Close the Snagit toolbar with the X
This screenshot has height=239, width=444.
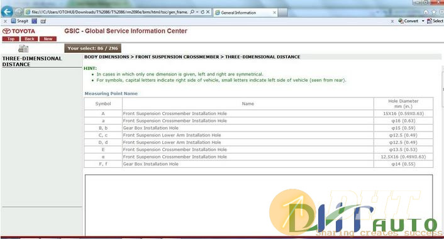click(x=5, y=21)
